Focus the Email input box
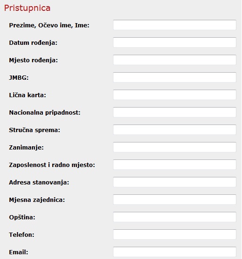This screenshot has height=259, width=242. (175, 252)
